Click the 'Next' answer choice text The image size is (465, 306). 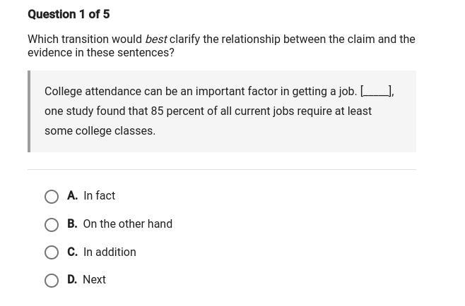94,280
